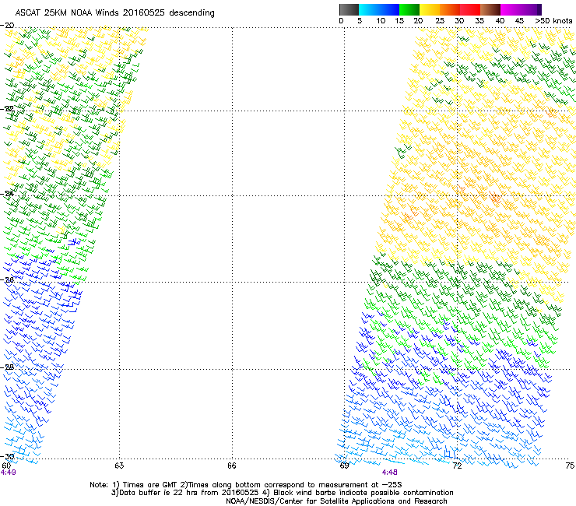Click the '75' longitude axis label
576x506 pixels.
point(570,466)
